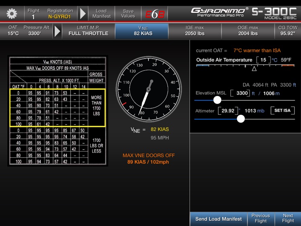The height and width of the screenshot is (226, 301).
Task: Open the E6B flight computer
Action: [155, 14]
